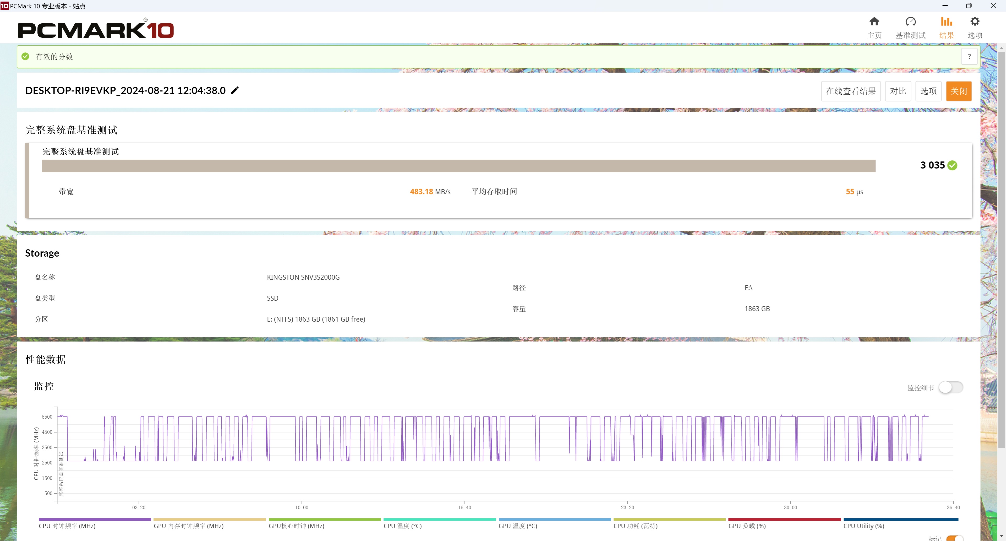Click the orange Close (关闭) button
The height and width of the screenshot is (541, 1006).
pos(959,91)
